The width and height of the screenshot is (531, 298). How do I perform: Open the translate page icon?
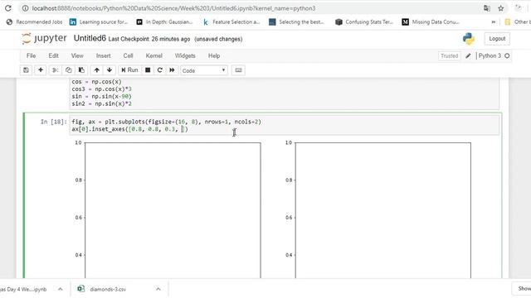click(487, 8)
